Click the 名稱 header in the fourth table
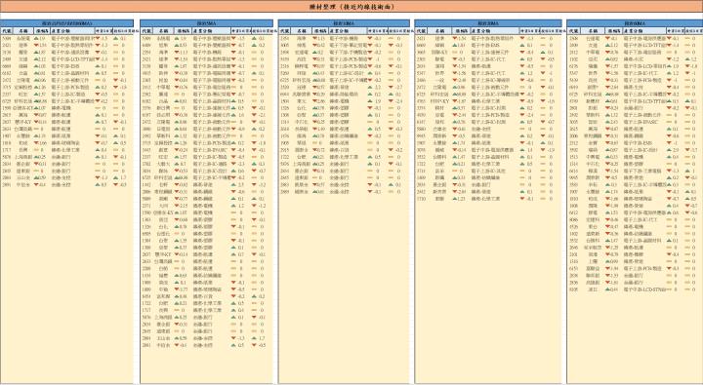The height and width of the screenshot is (385, 703). point(439,31)
